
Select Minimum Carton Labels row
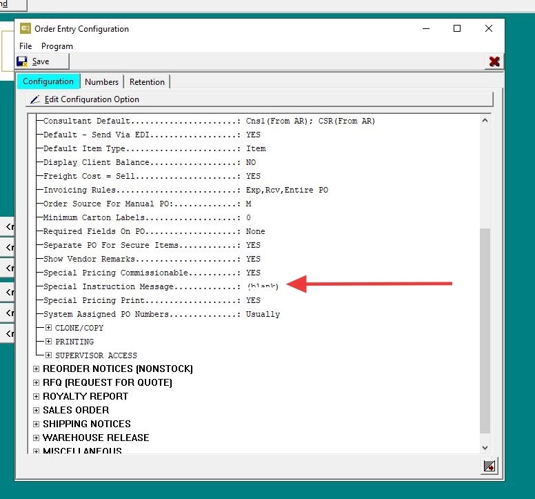click(x=147, y=217)
